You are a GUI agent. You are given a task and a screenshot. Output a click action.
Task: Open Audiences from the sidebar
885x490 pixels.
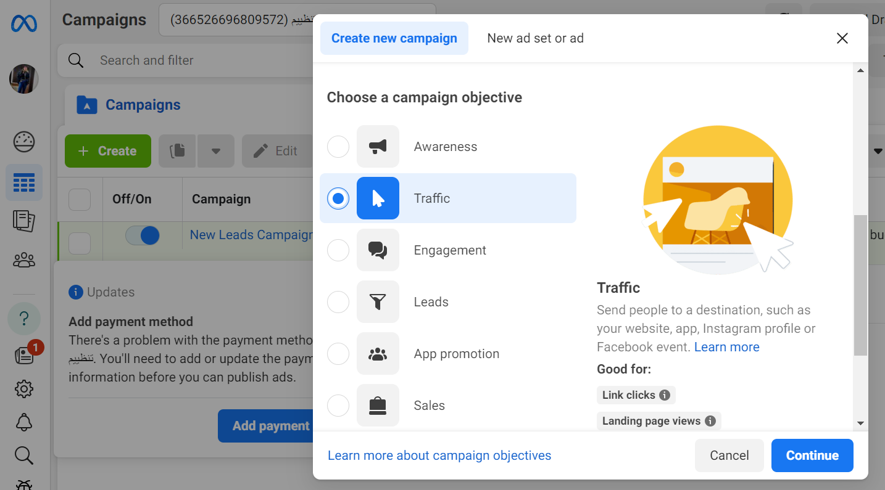(x=23, y=259)
